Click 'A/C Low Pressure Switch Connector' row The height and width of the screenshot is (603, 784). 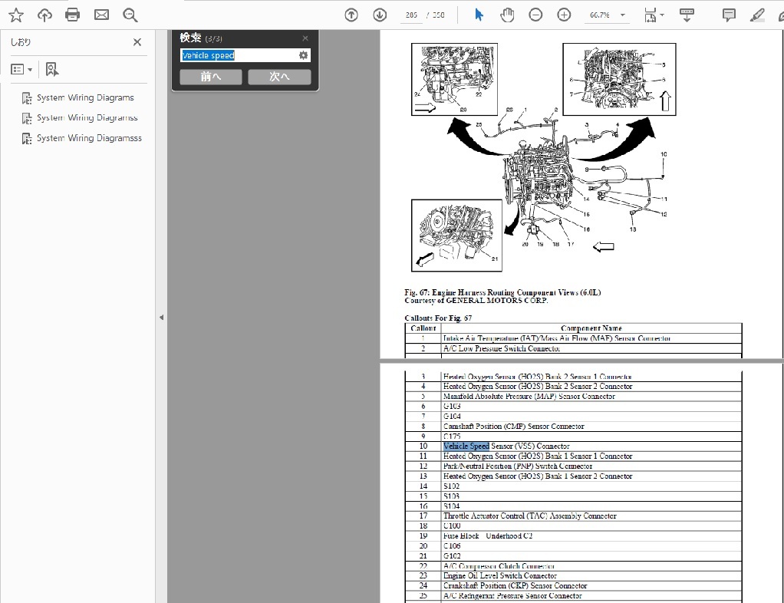click(x=573, y=348)
